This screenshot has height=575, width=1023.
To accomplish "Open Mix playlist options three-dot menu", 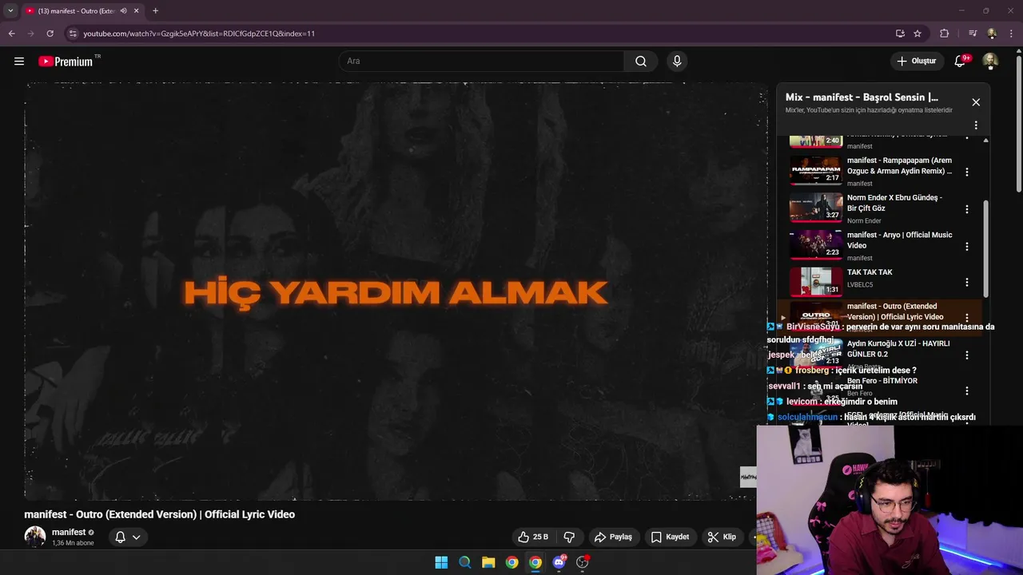I will coord(976,125).
